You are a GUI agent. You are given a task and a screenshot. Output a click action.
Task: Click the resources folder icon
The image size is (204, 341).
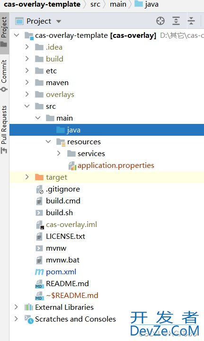(x=61, y=142)
